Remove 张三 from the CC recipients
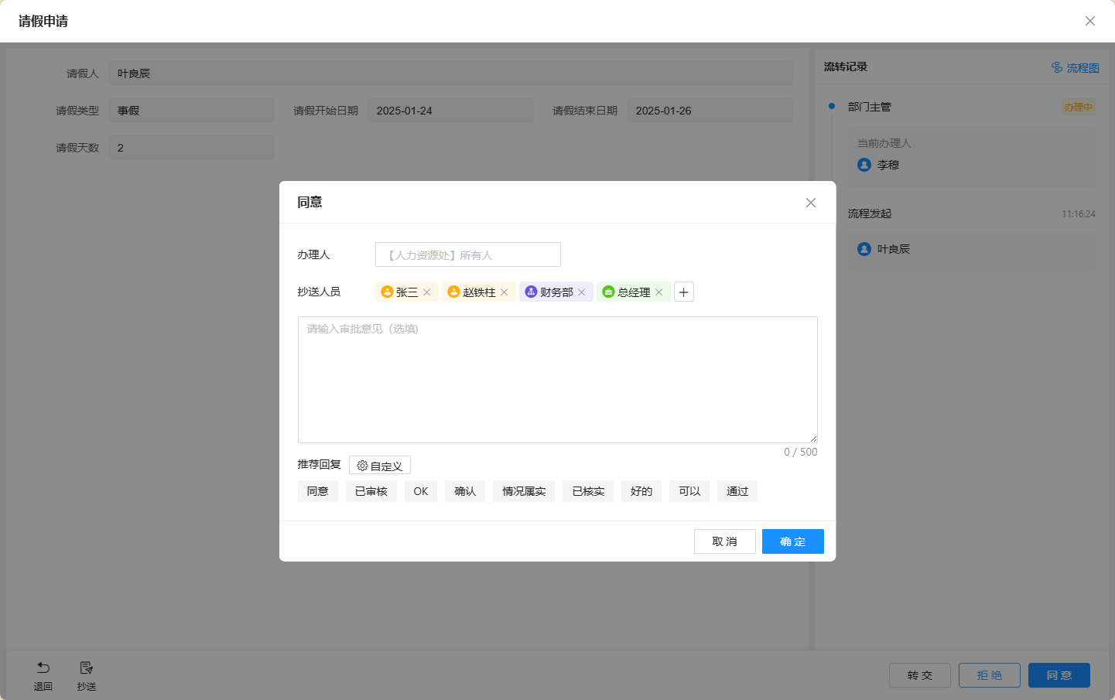The width and height of the screenshot is (1115, 700). point(427,292)
